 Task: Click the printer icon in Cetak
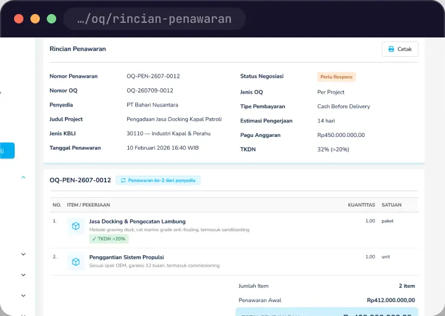pos(391,49)
